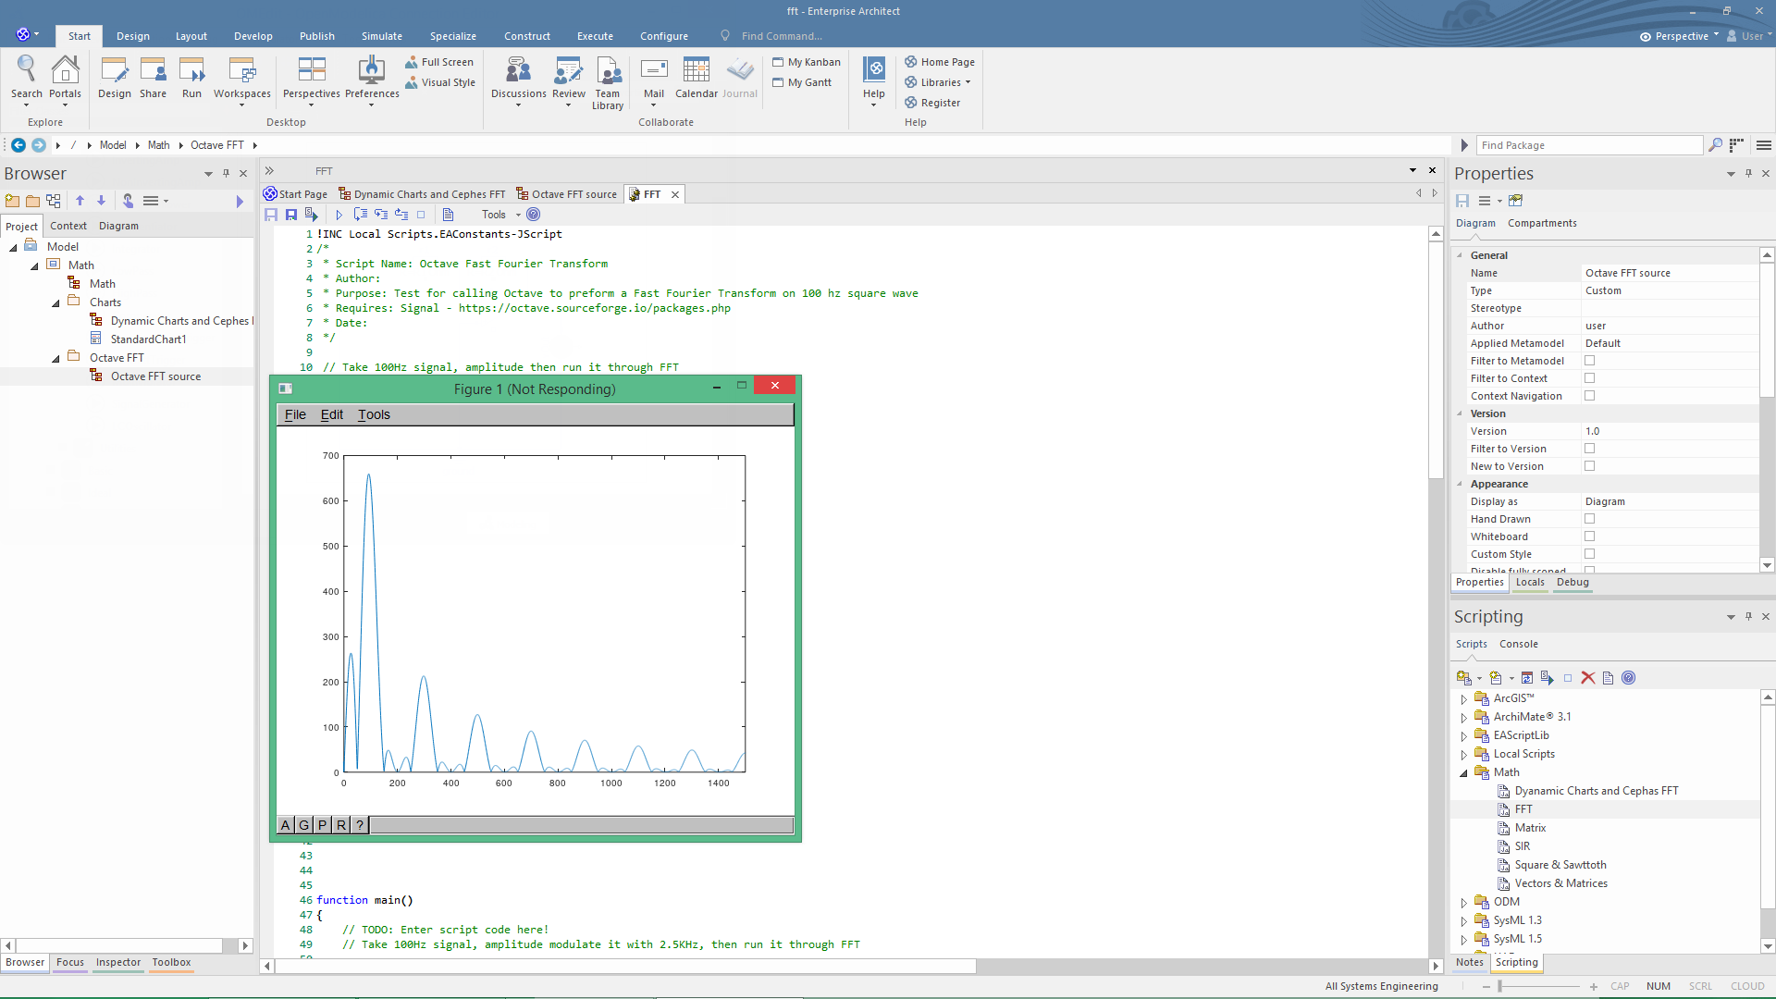Image resolution: width=1776 pixels, height=999 pixels.
Task: Toggle the Hand Drawn checkbox
Action: 1589,519
